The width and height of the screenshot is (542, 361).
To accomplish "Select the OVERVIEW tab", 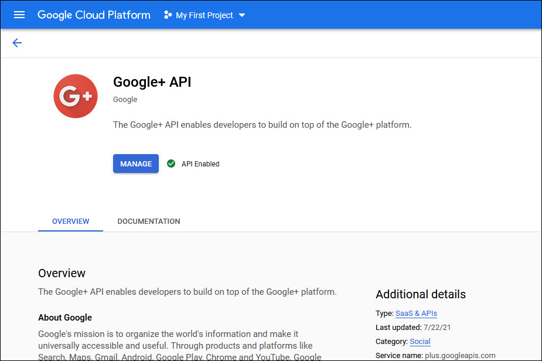I will 70,221.
